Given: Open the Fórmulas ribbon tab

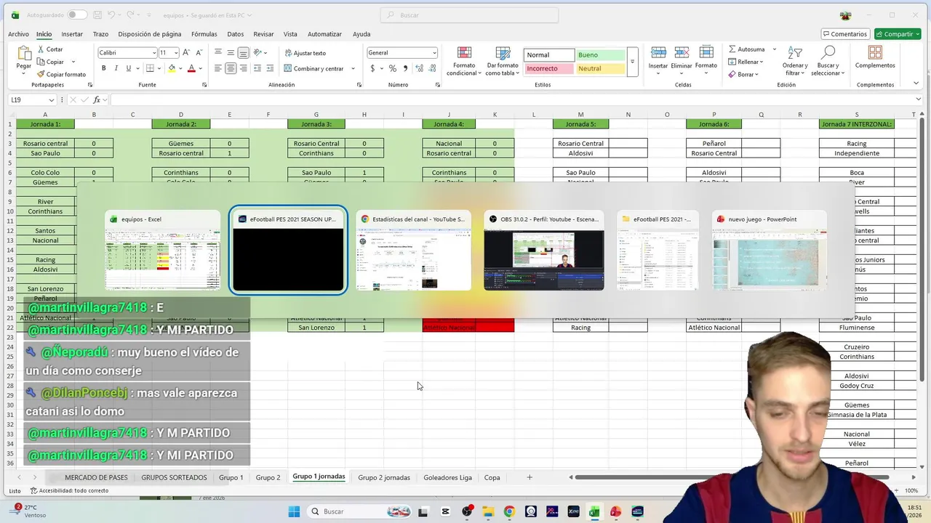Looking at the screenshot, I should 204,34.
